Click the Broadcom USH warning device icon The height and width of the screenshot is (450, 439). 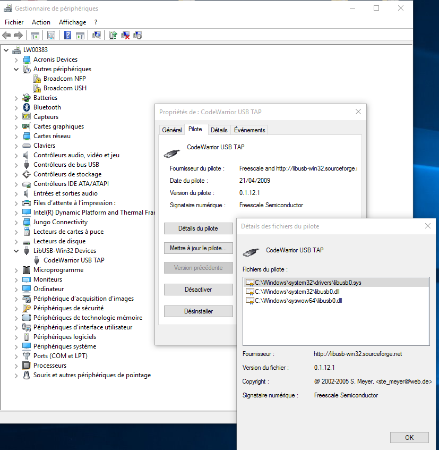pos(37,88)
